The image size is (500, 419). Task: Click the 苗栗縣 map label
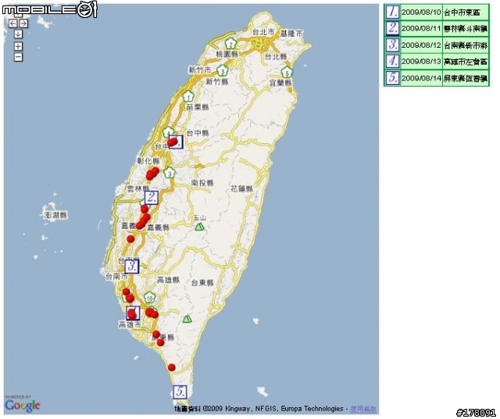point(198,107)
